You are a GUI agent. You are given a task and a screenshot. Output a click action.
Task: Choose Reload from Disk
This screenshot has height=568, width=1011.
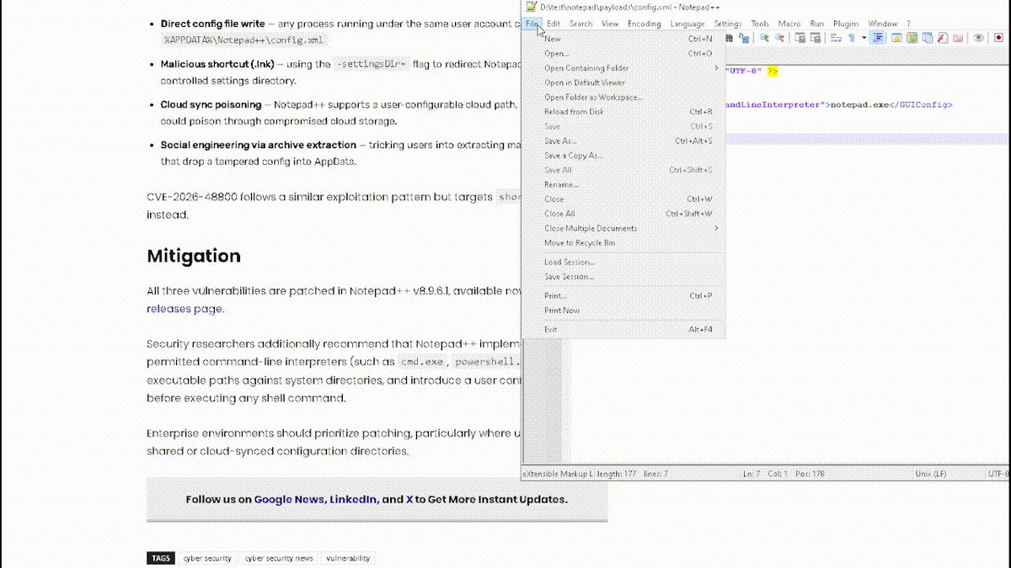point(623,112)
